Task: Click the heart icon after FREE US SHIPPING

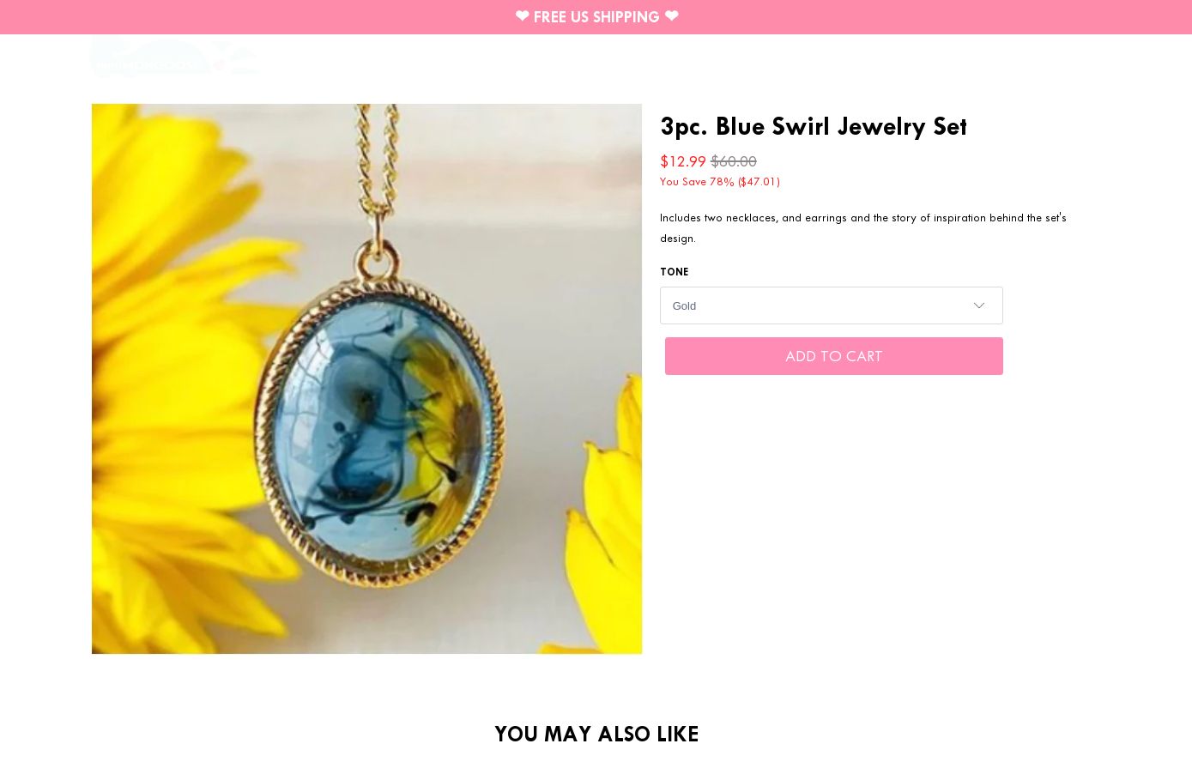Action: [x=671, y=16]
